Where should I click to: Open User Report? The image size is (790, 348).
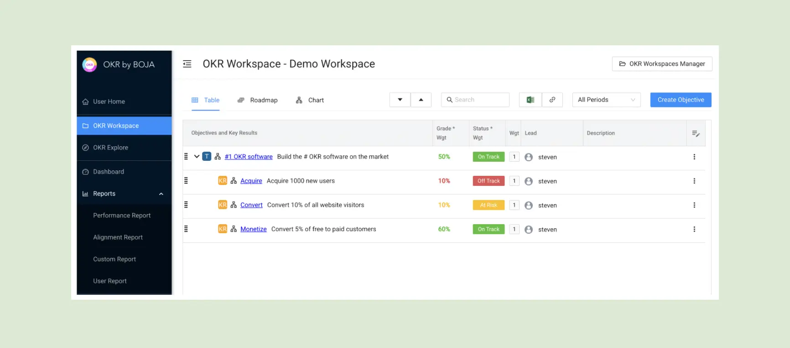coord(110,281)
